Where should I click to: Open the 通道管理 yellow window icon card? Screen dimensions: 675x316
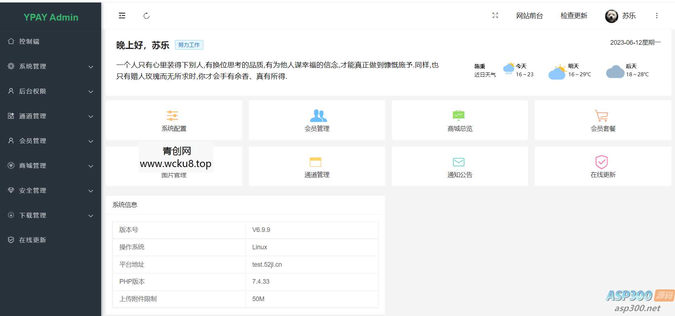pos(317,166)
